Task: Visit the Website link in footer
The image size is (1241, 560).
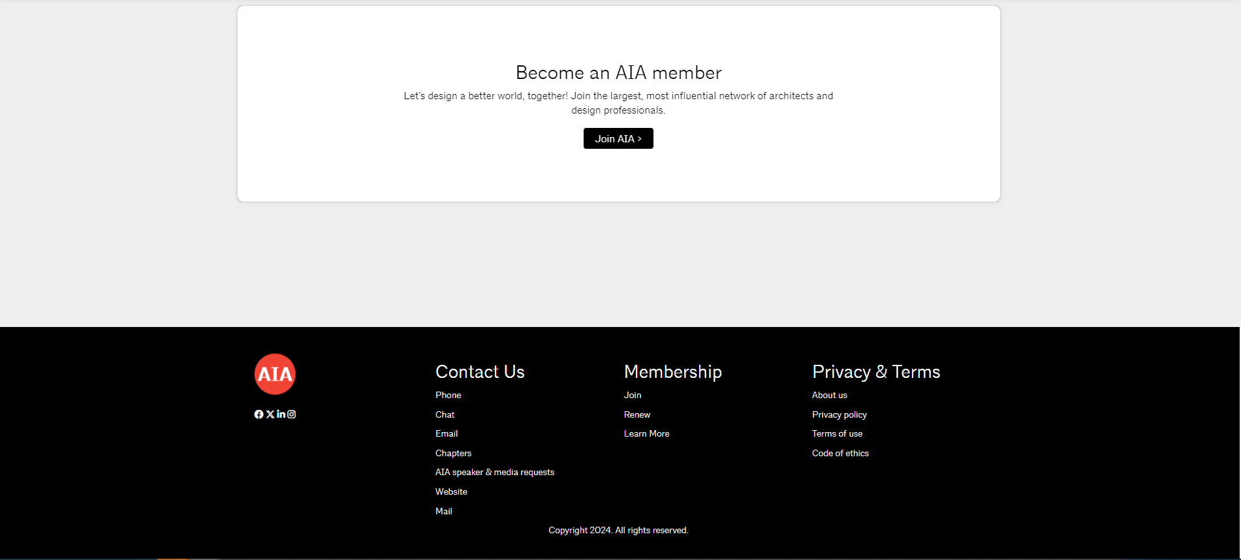Action: [x=451, y=492]
